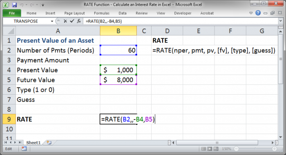This screenshot has width=286, height=155.
Task: Select the Sheet1 tab
Action: click(x=33, y=143)
